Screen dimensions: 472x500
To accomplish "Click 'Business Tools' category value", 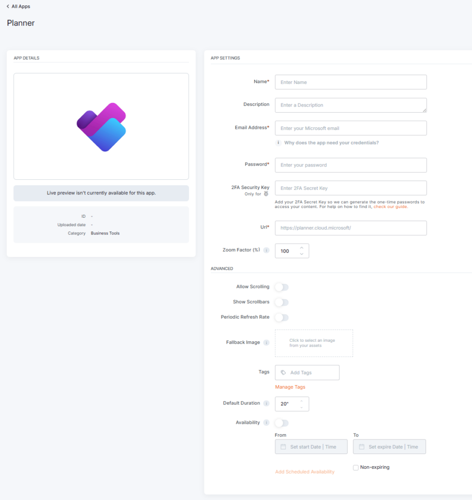I will [105, 233].
